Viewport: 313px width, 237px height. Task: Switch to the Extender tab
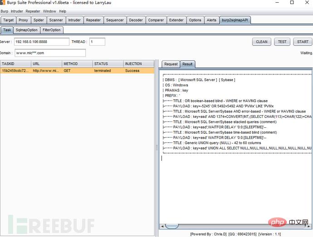176,20
